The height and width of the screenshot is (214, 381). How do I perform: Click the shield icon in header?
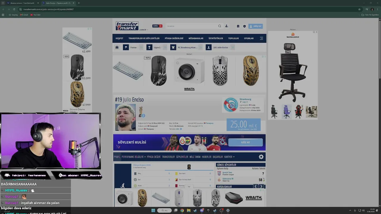(244, 26)
